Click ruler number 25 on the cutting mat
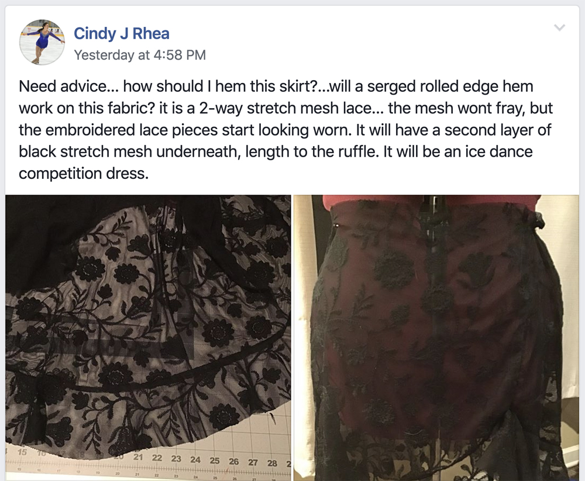585x481 pixels. coord(215,461)
